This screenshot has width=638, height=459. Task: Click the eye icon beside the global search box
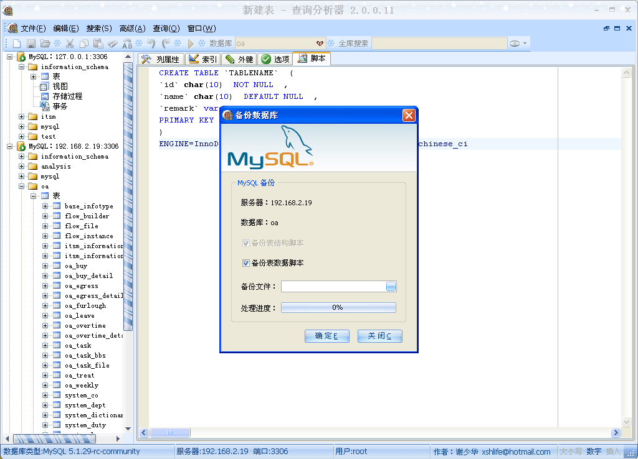[x=515, y=44]
